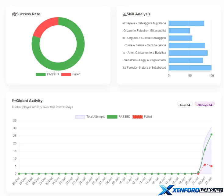This screenshot has width=224, height=196.
Task: Click the green PASSED data point on 23 Jan
Action: pyautogui.click(x=211, y=134)
